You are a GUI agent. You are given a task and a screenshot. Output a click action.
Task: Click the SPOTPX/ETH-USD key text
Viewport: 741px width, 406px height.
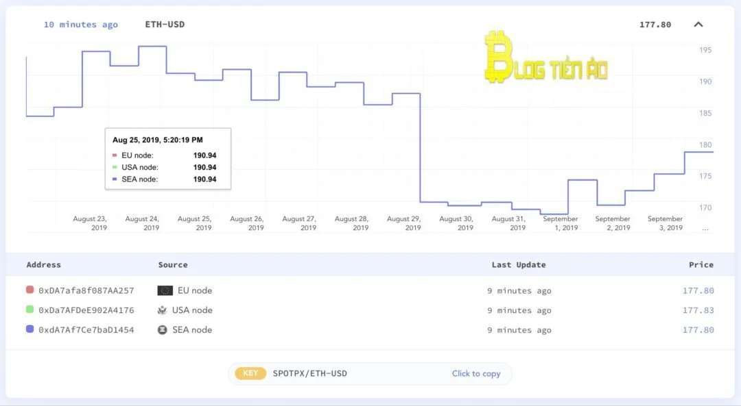[309, 373]
